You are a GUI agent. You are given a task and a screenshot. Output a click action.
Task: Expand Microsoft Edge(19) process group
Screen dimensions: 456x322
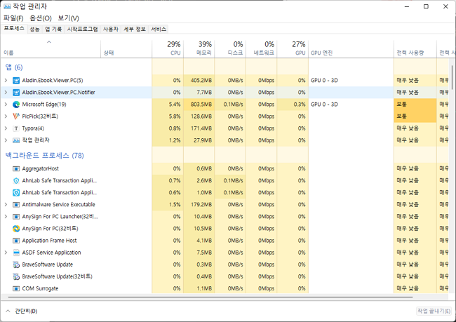(6, 104)
